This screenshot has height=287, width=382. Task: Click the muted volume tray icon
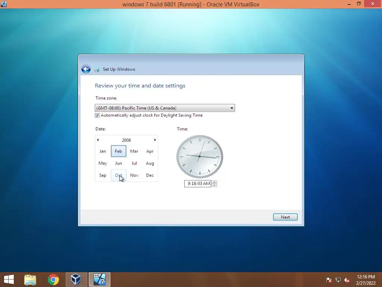(347, 280)
